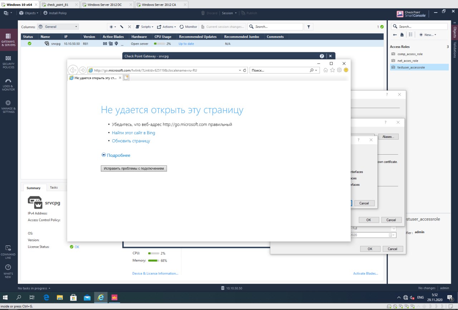Open the notification center icon
This screenshot has height=310, width=458.
450,297
